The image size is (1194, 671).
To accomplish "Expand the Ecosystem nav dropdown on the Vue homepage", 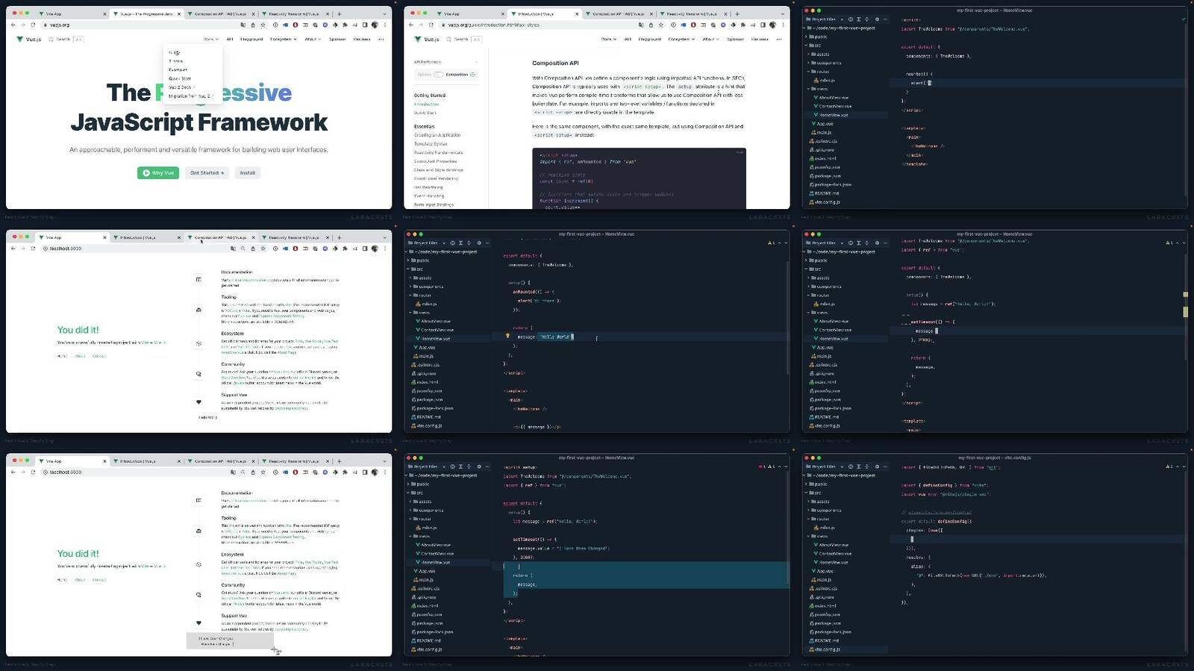I will pos(284,39).
